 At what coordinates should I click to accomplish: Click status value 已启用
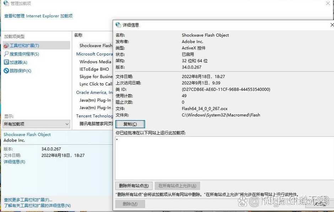188,54
